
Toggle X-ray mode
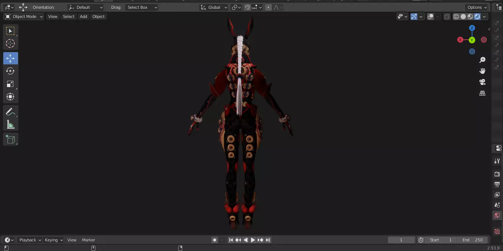pos(447,17)
